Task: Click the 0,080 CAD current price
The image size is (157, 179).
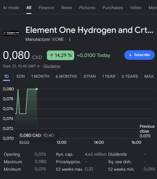Action: coord(22,55)
